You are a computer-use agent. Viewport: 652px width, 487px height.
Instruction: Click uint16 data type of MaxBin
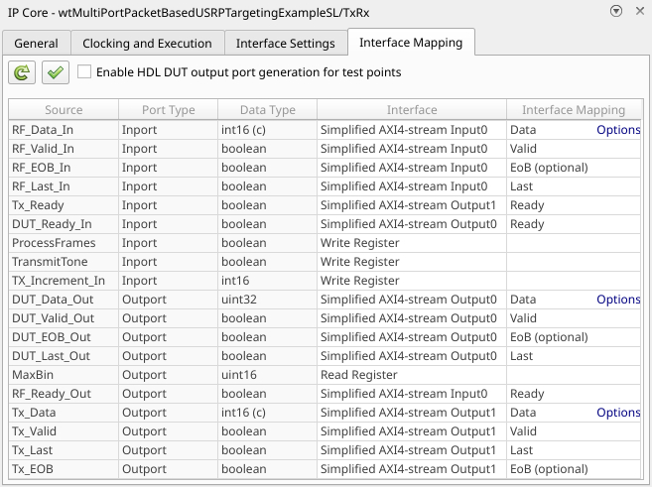pyautogui.click(x=268, y=375)
